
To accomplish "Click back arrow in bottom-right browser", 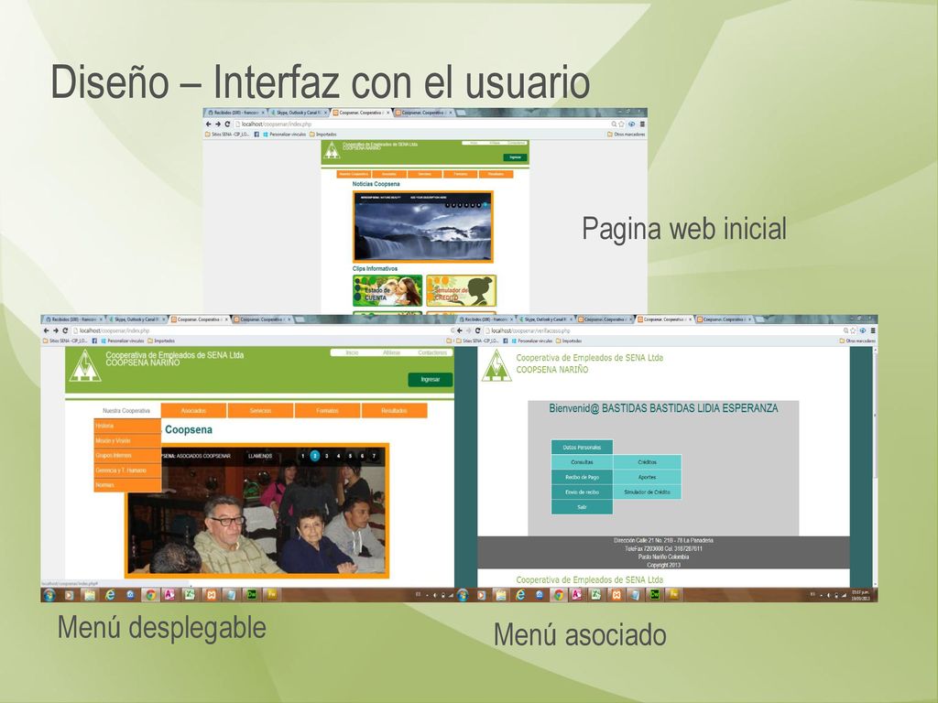I will [x=460, y=330].
